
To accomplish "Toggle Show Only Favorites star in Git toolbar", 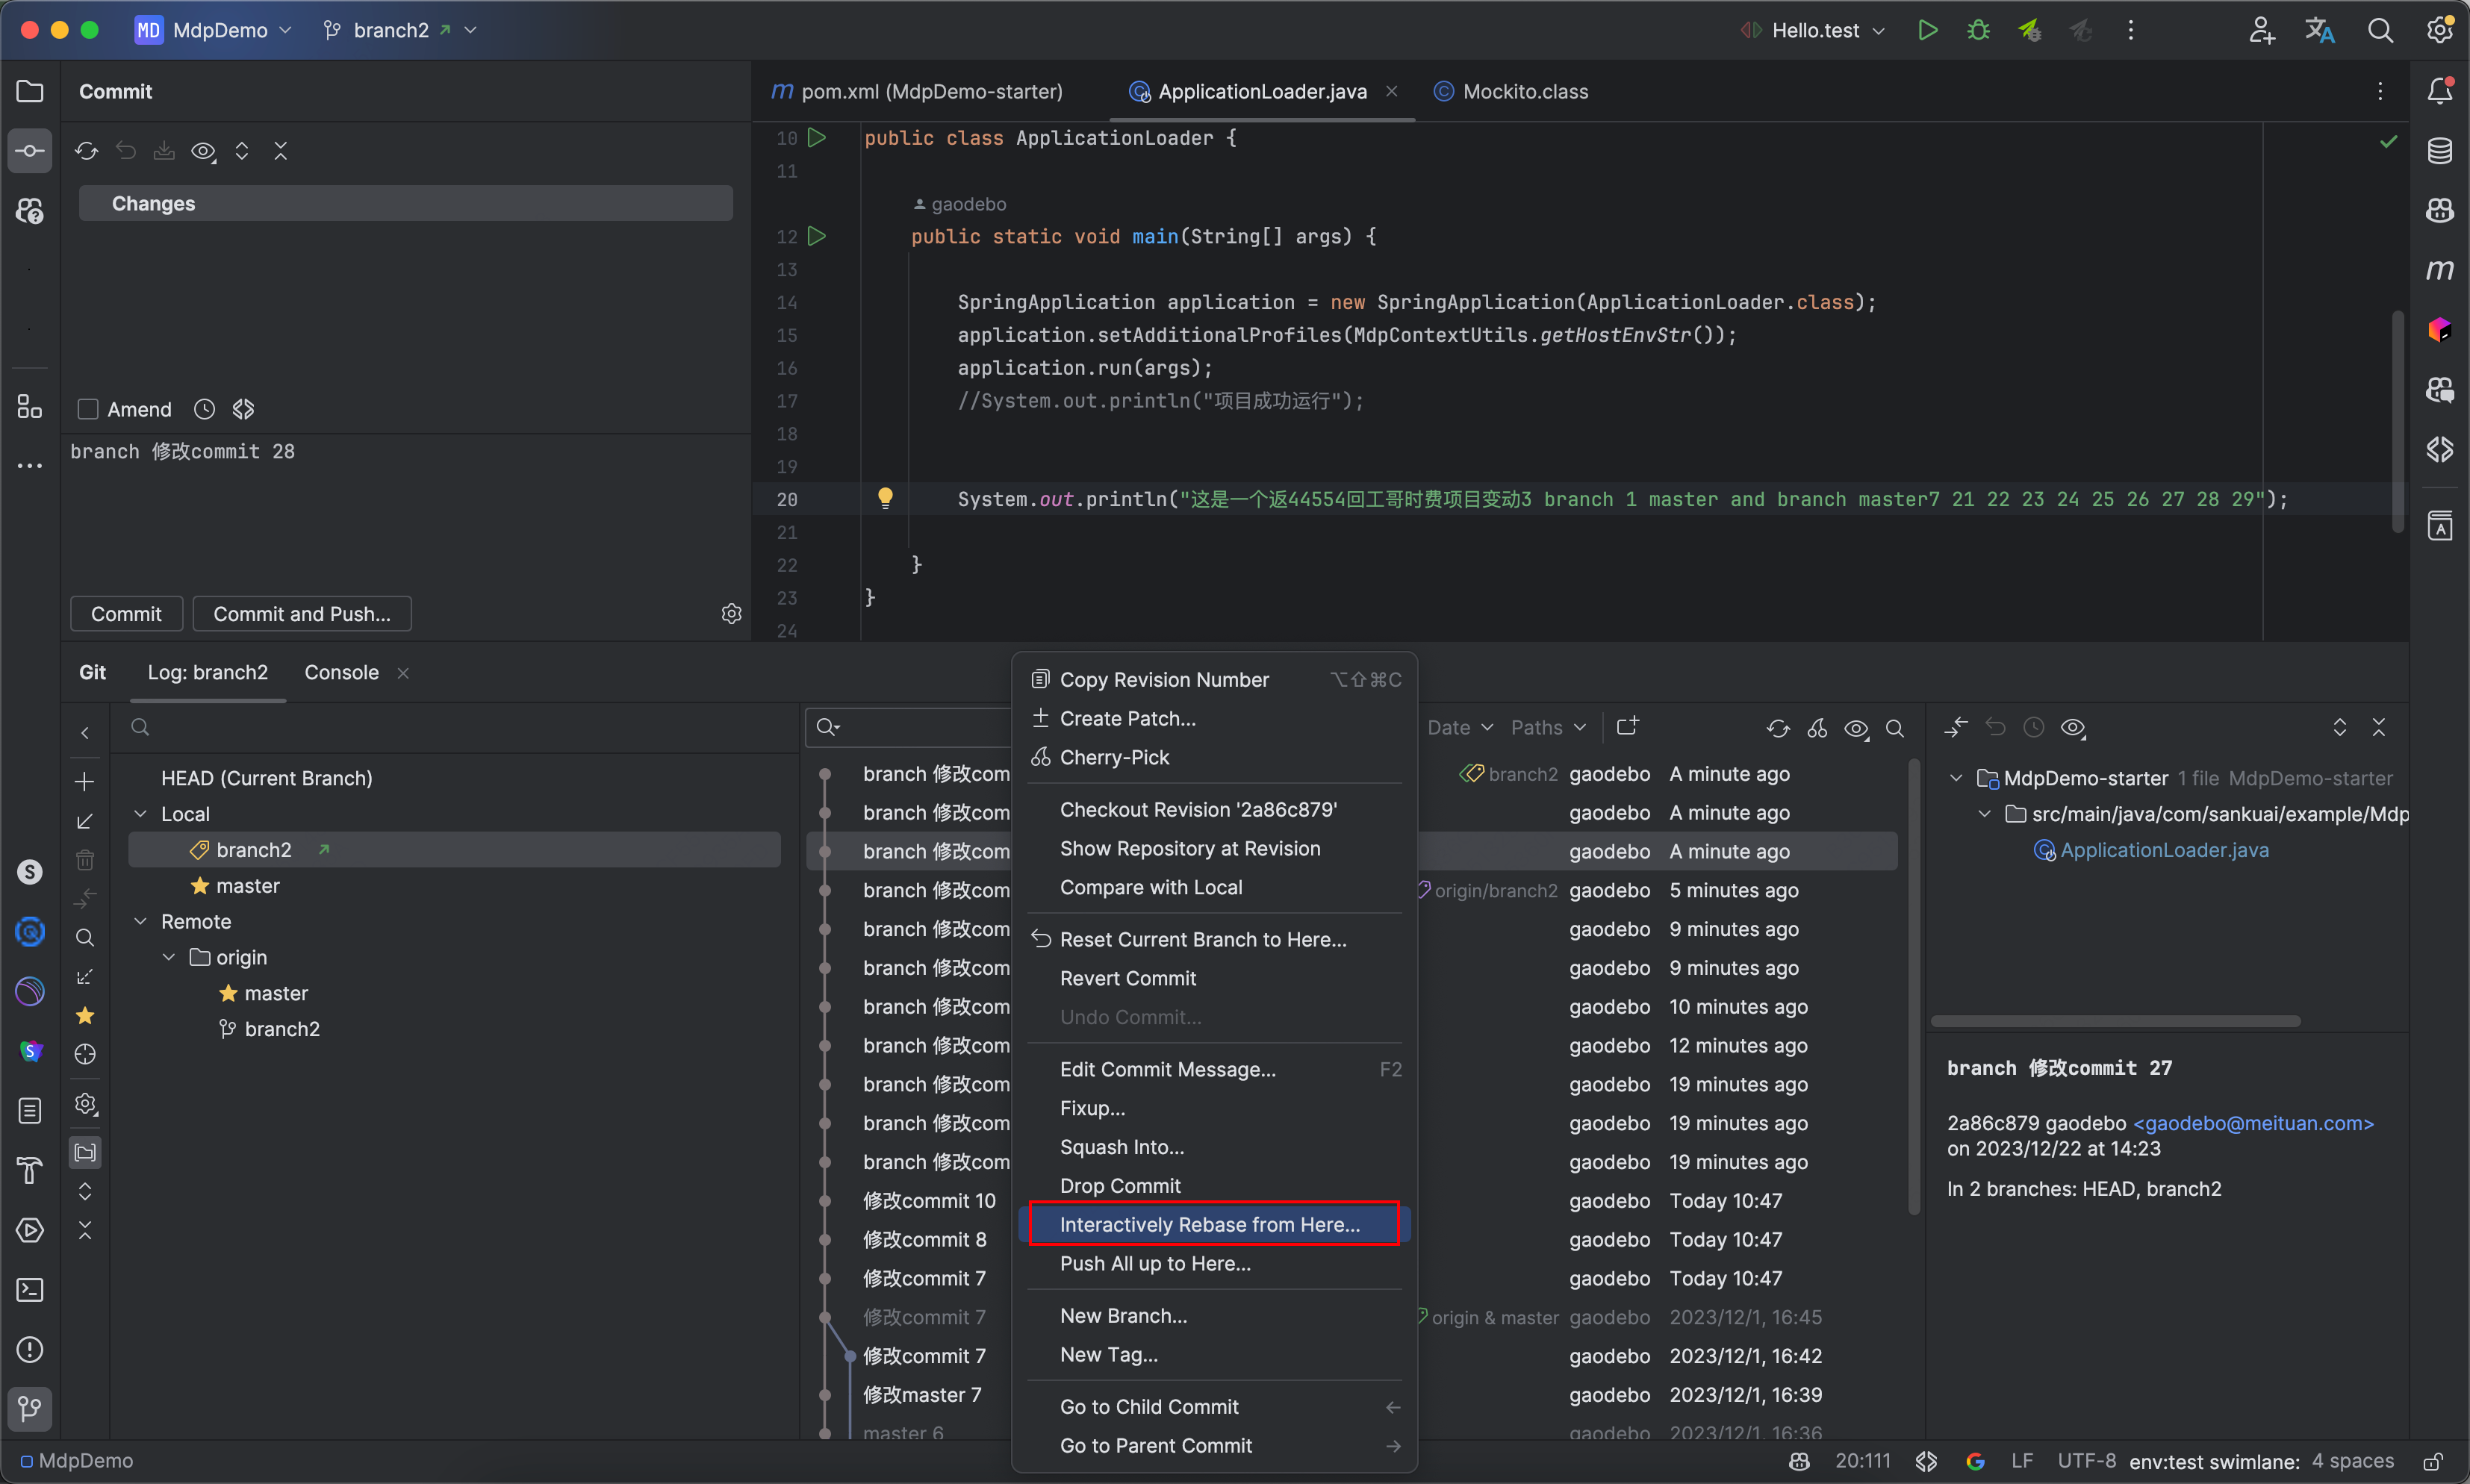I will click(85, 1015).
